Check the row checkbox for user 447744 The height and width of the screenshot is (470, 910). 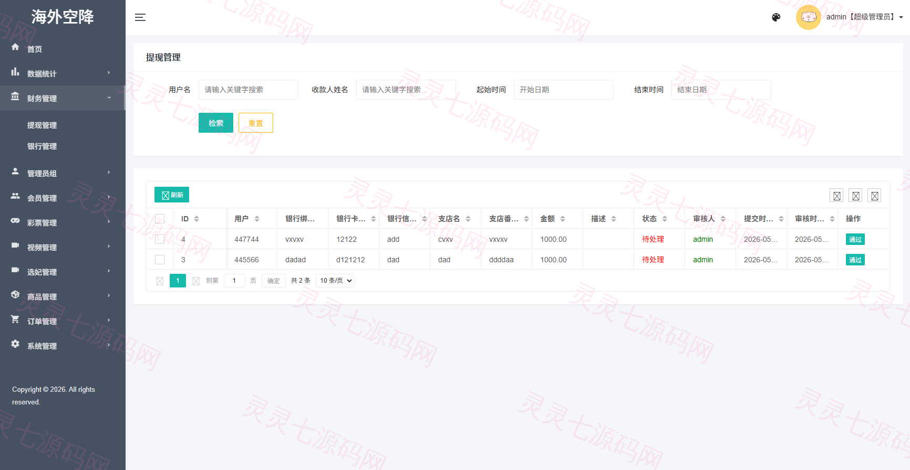pos(160,239)
